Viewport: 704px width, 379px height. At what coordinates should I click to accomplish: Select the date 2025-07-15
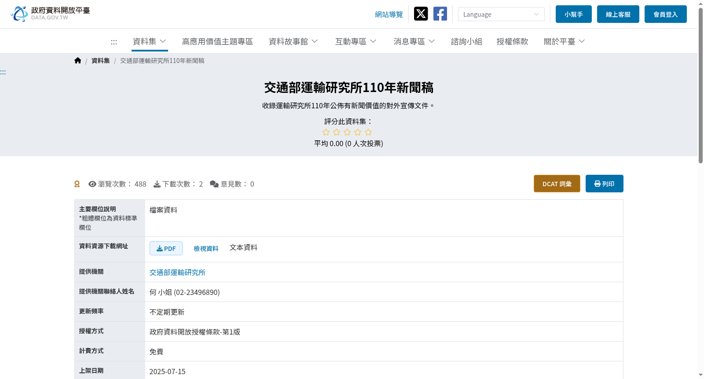click(x=167, y=372)
